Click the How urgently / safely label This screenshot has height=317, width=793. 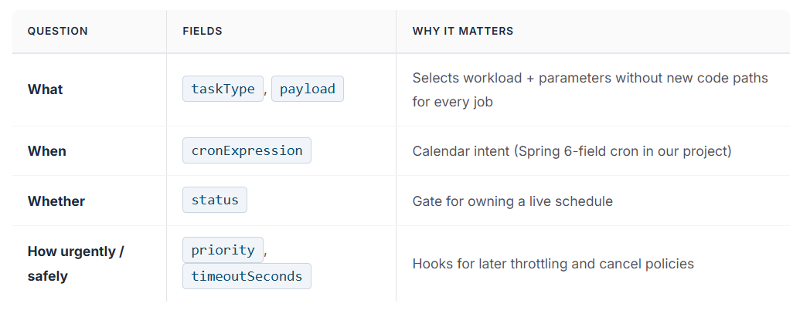click(x=76, y=264)
